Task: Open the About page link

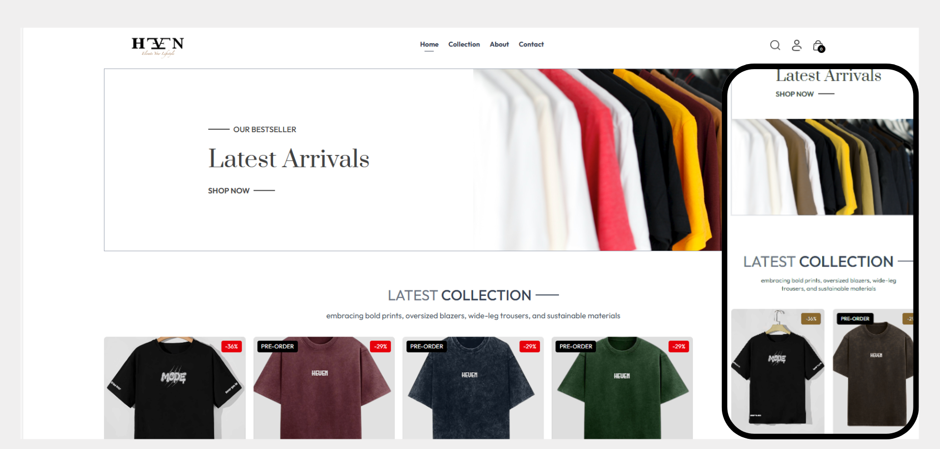Action: pyautogui.click(x=499, y=45)
